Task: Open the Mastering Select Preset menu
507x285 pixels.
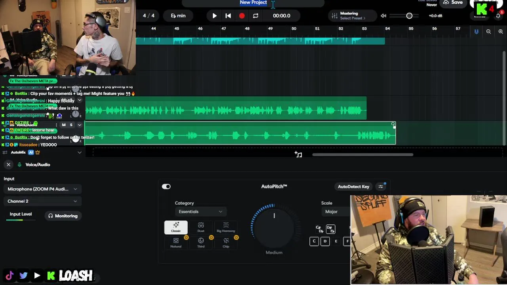Action: [x=353, y=18]
